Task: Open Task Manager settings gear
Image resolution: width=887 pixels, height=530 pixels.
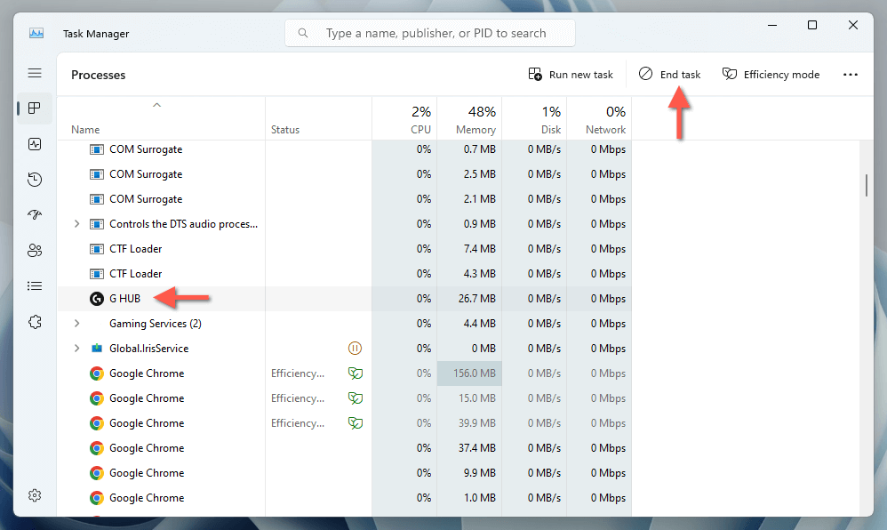Action: pos(35,495)
